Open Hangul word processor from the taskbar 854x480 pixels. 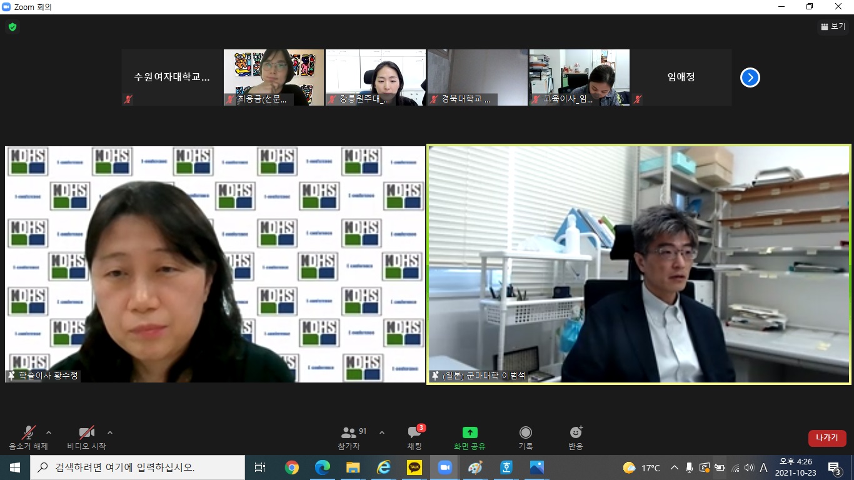(506, 467)
